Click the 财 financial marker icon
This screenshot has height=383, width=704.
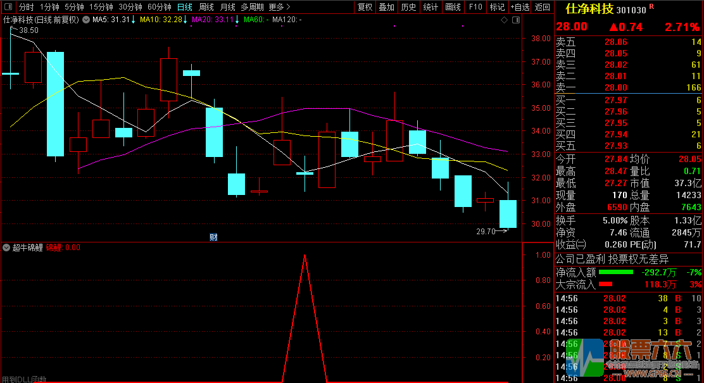pyautogui.click(x=213, y=237)
